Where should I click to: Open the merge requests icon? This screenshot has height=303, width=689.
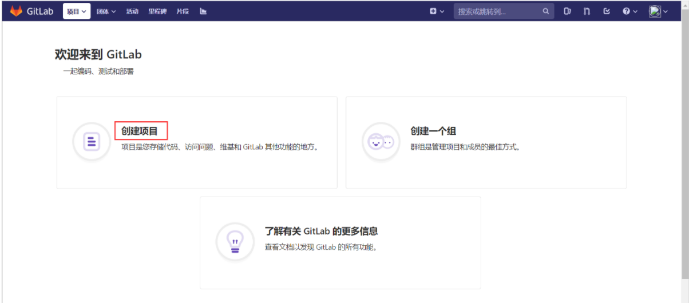[x=587, y=11]
